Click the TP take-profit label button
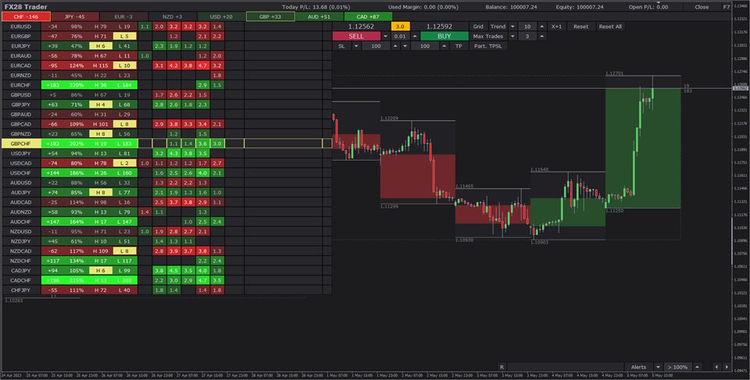This screenshot has height=380, width=750. click(x=459, y=46)
